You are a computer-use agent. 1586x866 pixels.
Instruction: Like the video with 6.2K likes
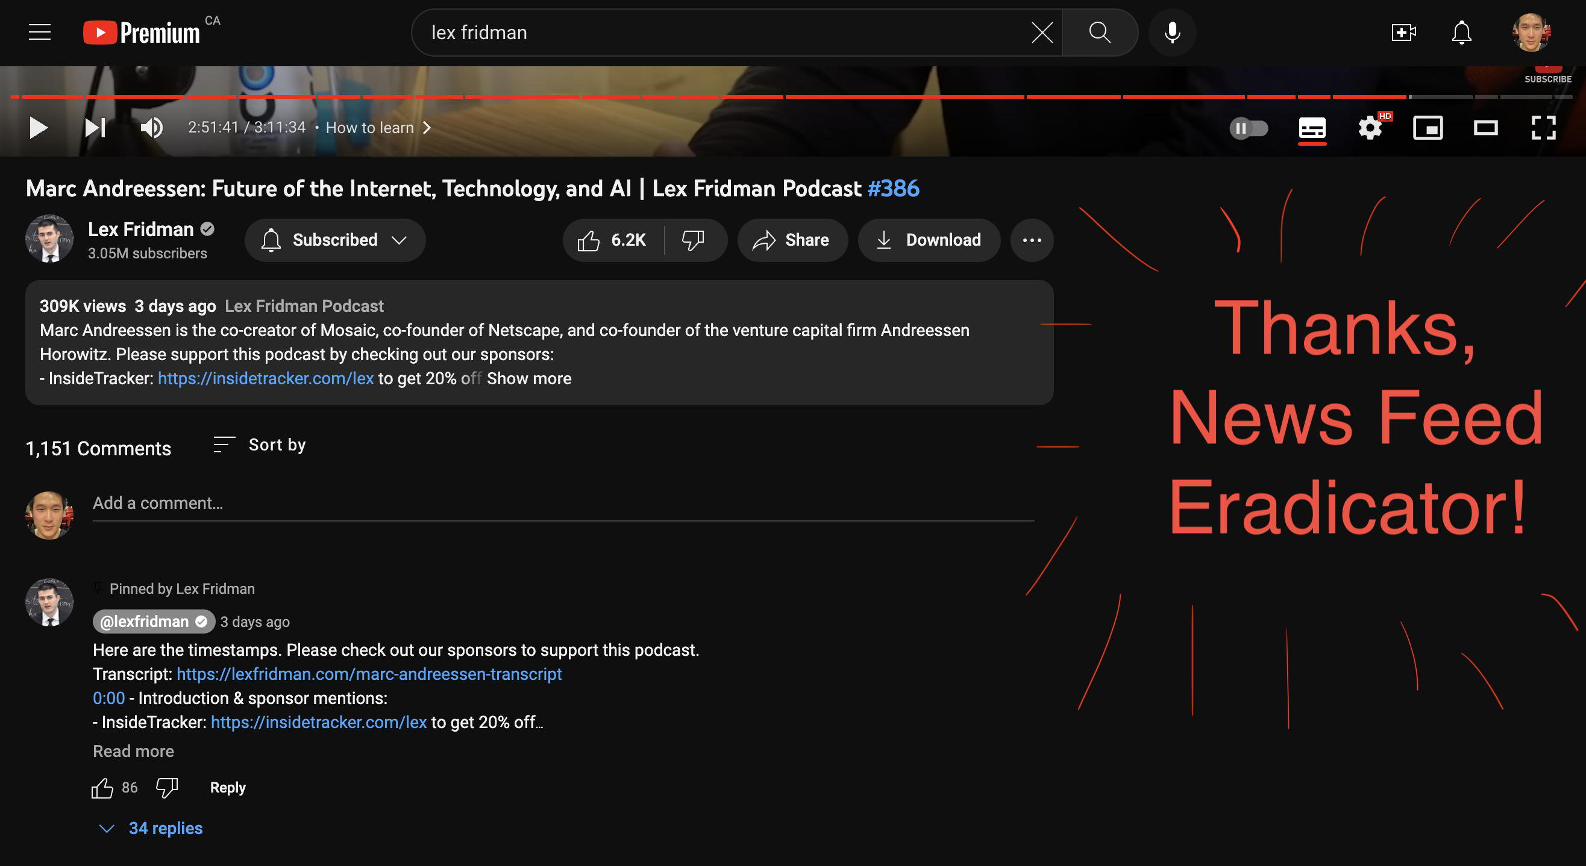point(613,240)
